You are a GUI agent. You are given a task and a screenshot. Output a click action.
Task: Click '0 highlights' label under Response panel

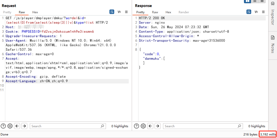(x=257, y=126)
